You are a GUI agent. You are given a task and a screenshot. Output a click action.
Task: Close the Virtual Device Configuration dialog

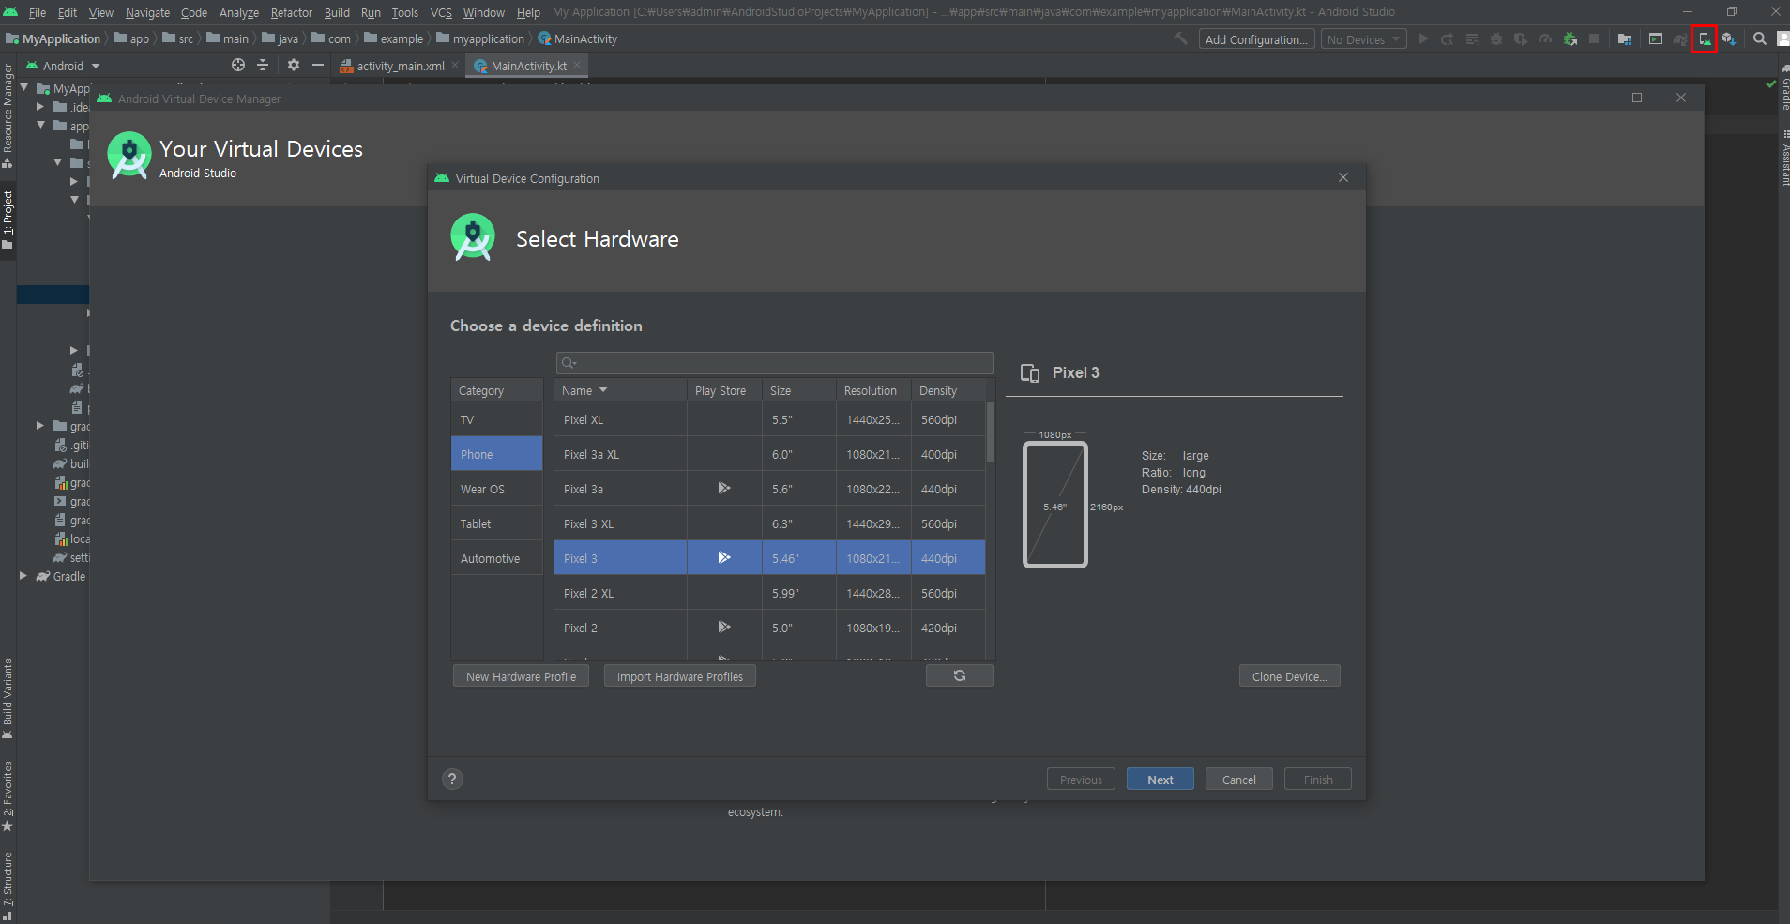[1343, 177]
